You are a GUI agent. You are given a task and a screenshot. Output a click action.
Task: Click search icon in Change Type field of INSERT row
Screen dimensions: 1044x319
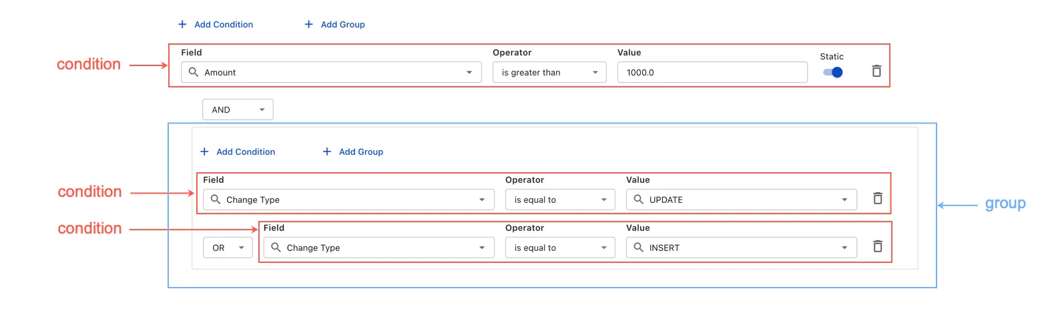pyautogui.click(x=276, y=248)
